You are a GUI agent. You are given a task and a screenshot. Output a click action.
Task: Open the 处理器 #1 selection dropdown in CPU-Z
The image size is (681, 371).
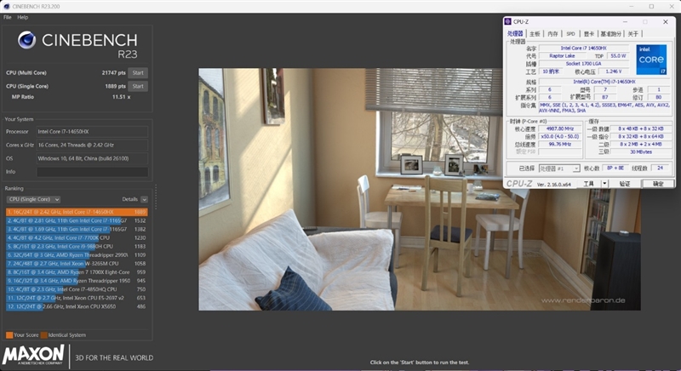(559, 168)
